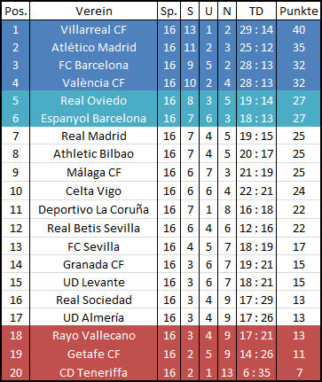Image resolution: width=322 pixels, height=382 pixels.
Task: Click the Celta Vigo team name
Action: pos(94,191)
